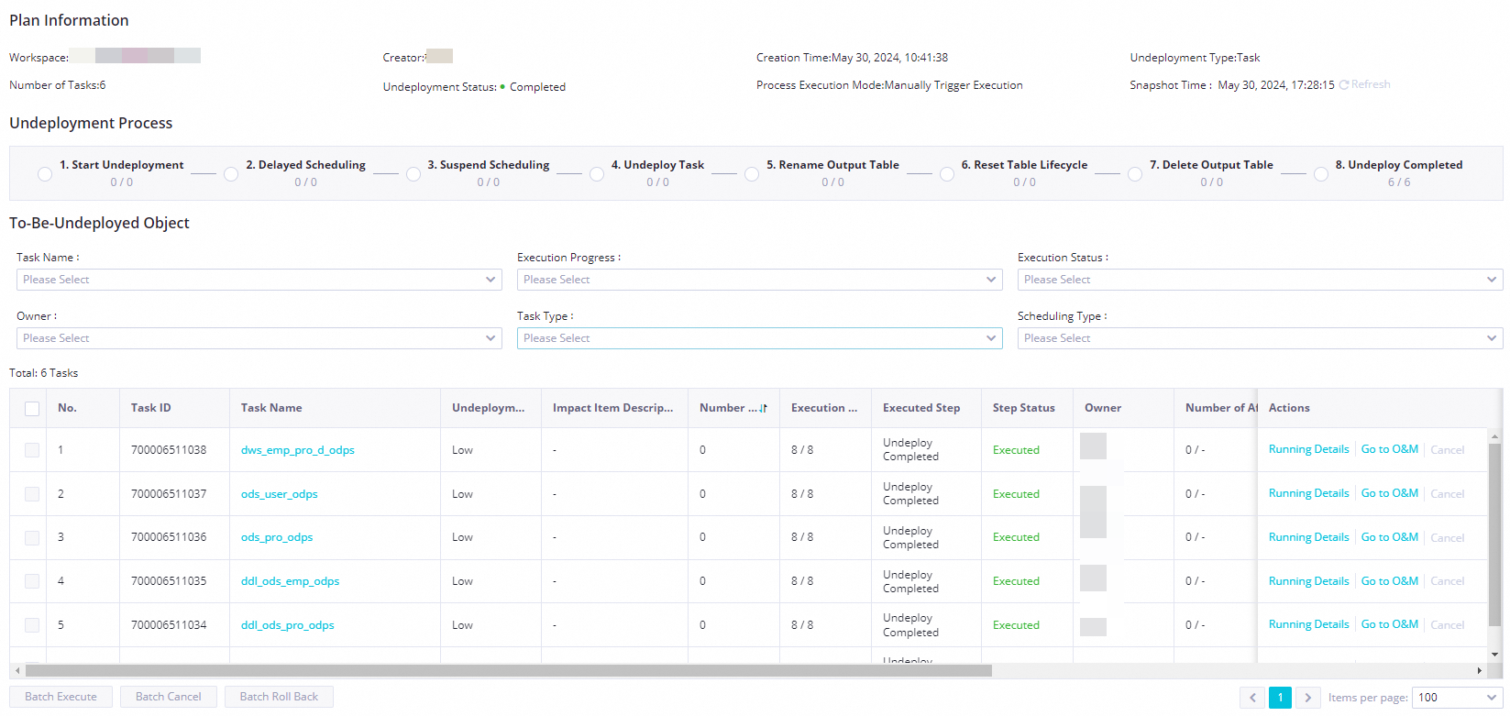Check the box for row ddl_ods_emp_odps
Image resolution: width=1510 pixels, height=716 pixels.
pos(32,581)
